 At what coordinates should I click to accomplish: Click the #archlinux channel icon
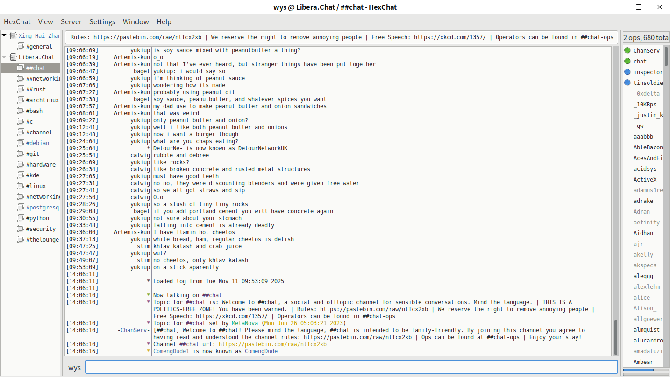point(21,100)
